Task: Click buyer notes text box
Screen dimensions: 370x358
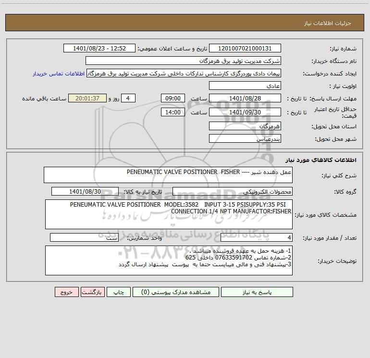Action: pos(169,260)
